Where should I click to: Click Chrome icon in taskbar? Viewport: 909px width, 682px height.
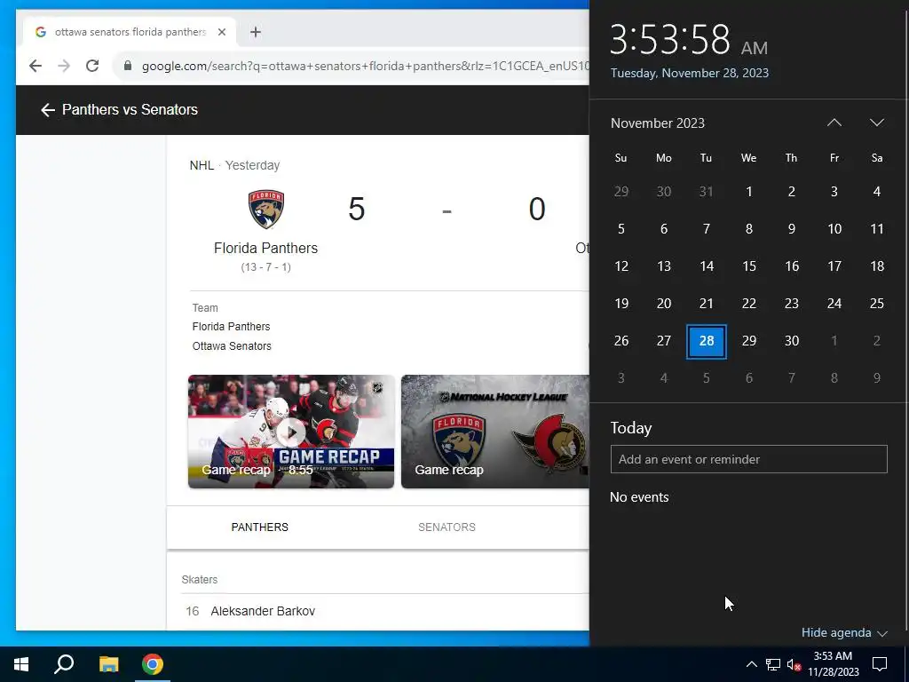pyautogui.click(x=153, y=664)
